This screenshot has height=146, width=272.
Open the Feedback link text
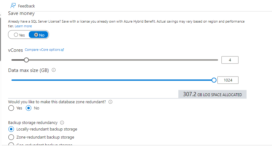coord(26,6)
